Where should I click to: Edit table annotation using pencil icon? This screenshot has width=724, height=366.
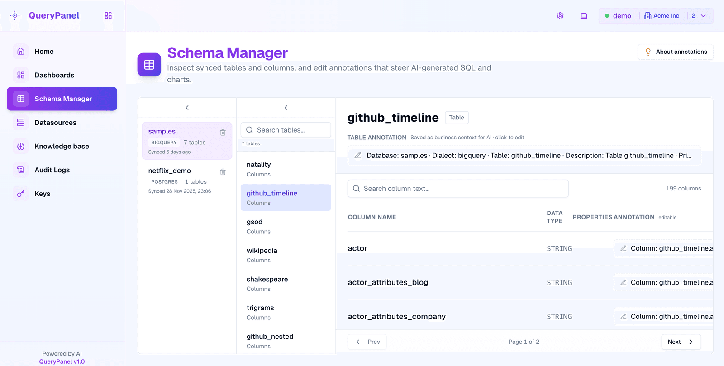[x=357, y=155]
